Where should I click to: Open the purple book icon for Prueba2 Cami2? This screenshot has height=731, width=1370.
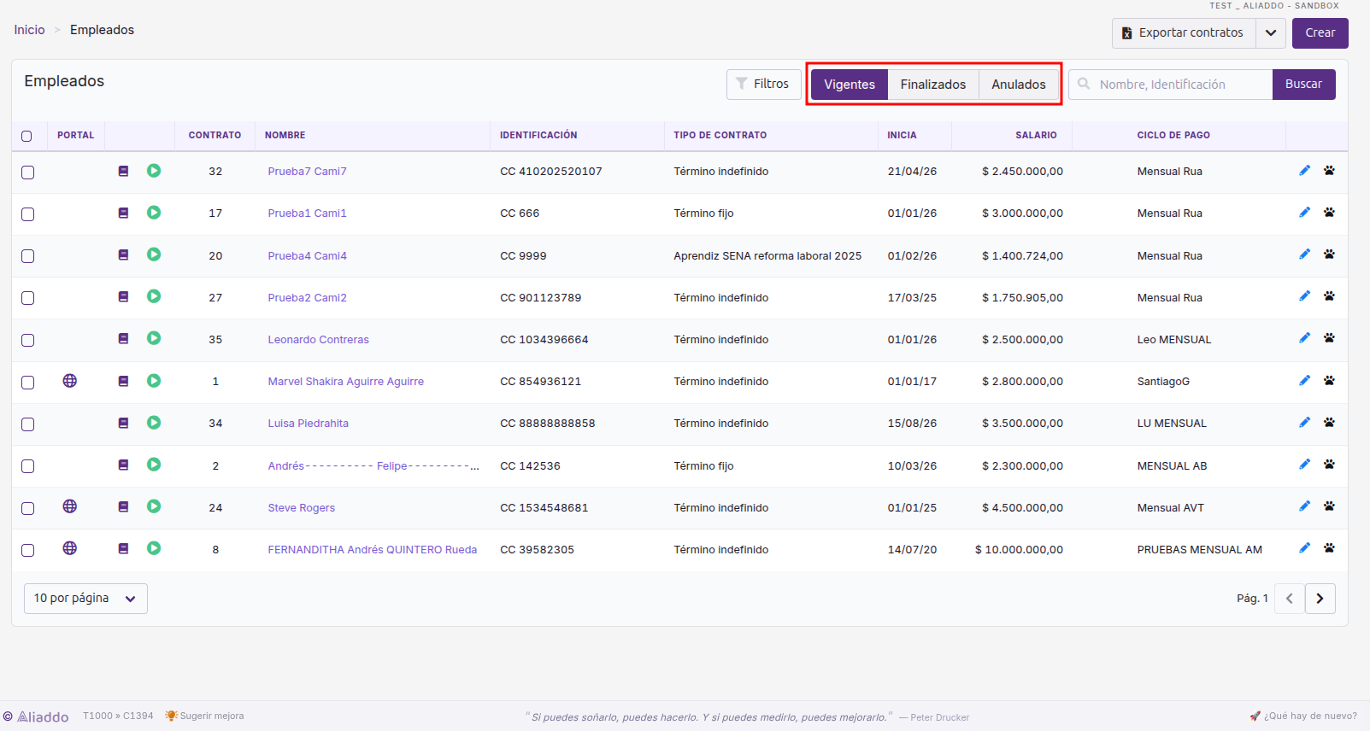tap(123, 296)
